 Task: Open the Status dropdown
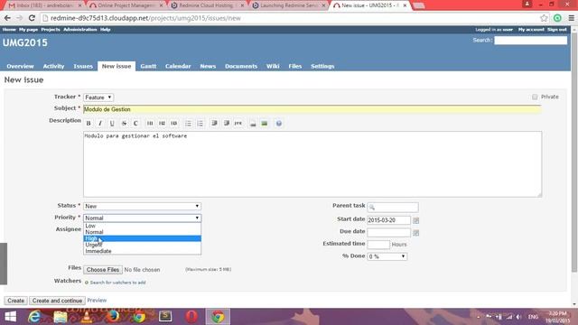(143, 206)
